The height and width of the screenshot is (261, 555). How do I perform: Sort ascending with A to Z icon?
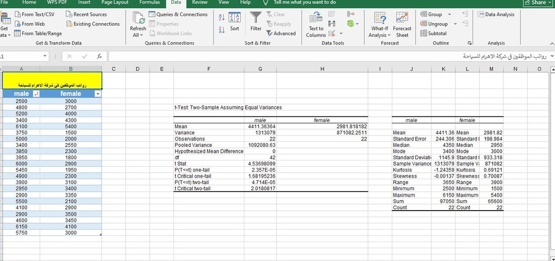(x=221, y=17)
